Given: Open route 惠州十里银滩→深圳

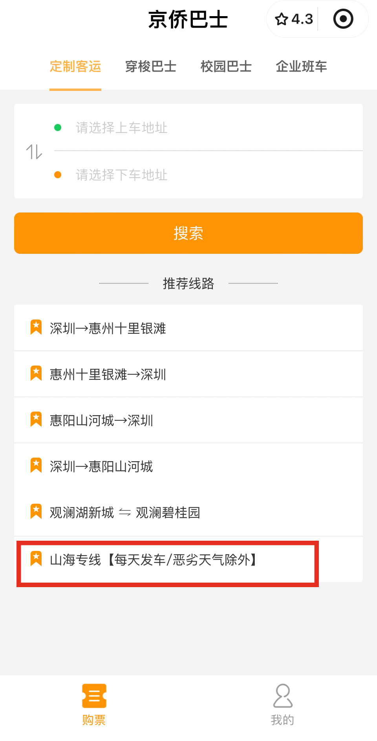Looking at the screenshot, I should pyautogui.click(x=188, y=374).
